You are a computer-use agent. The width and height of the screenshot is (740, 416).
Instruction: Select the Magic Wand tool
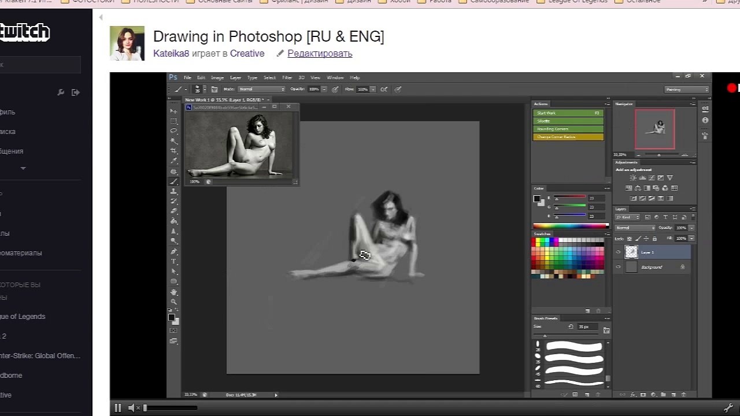pyautogui.click(x=173, y=140)
